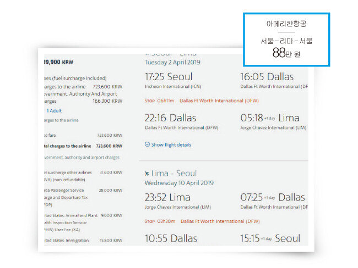Click the airplane icon beside Lima - Seoul
358x268 pixels.
147,174
